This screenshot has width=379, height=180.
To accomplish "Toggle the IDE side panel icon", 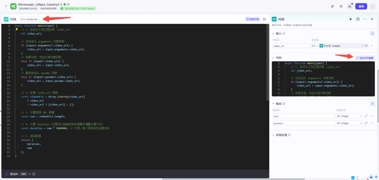I will point(265,19).
